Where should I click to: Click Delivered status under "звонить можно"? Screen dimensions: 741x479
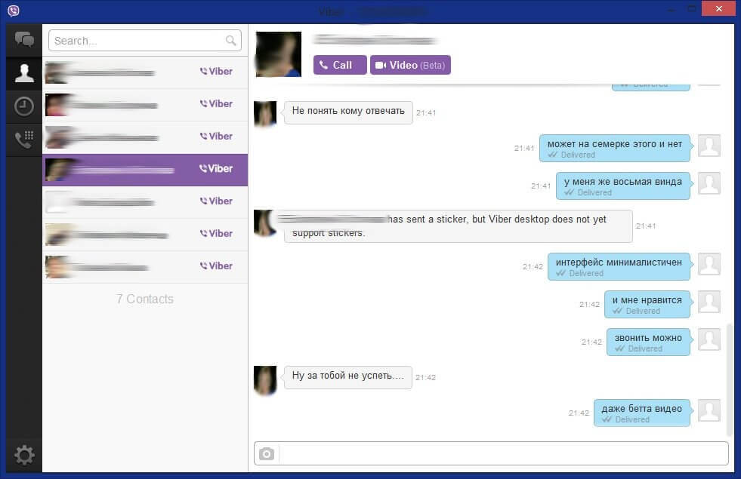(639, 349)
